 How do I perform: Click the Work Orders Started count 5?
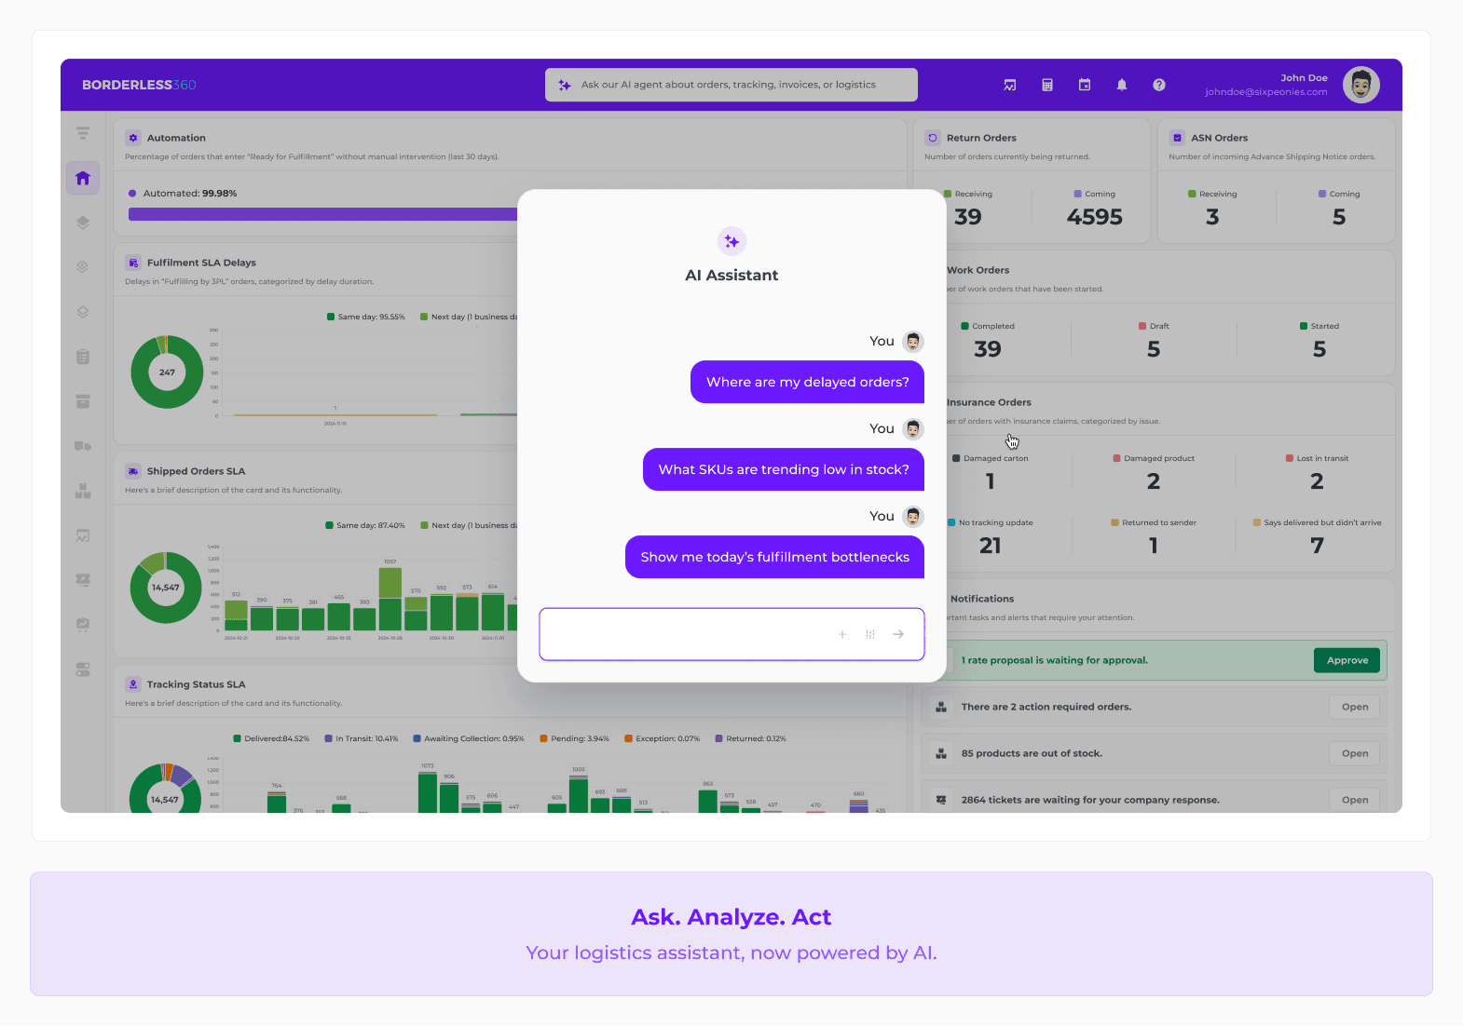1319,349
